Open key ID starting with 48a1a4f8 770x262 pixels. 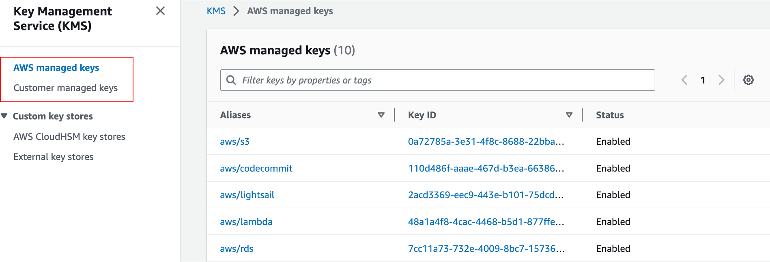pyautogui.click(x=486, y=222)
